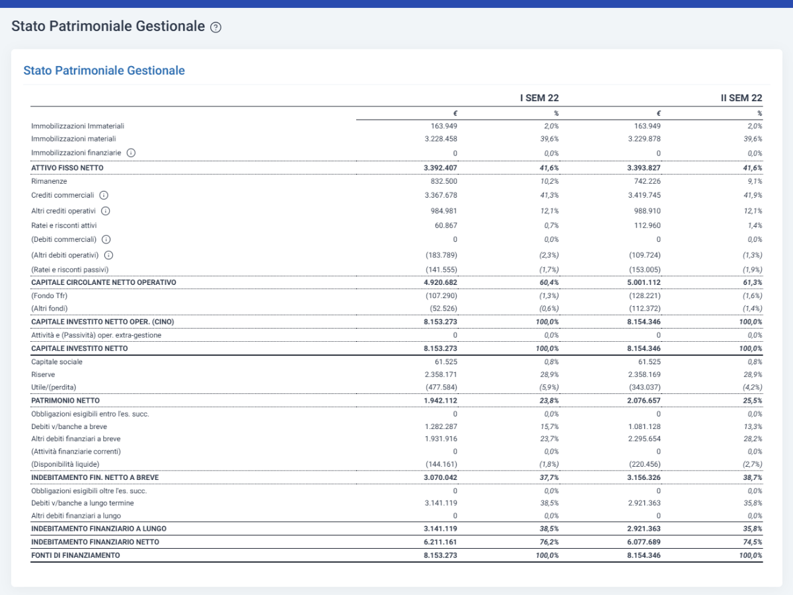The height and width of the screenshot is (595, 793).
Task: Open help icon beside page title
Action: [215, 27]
